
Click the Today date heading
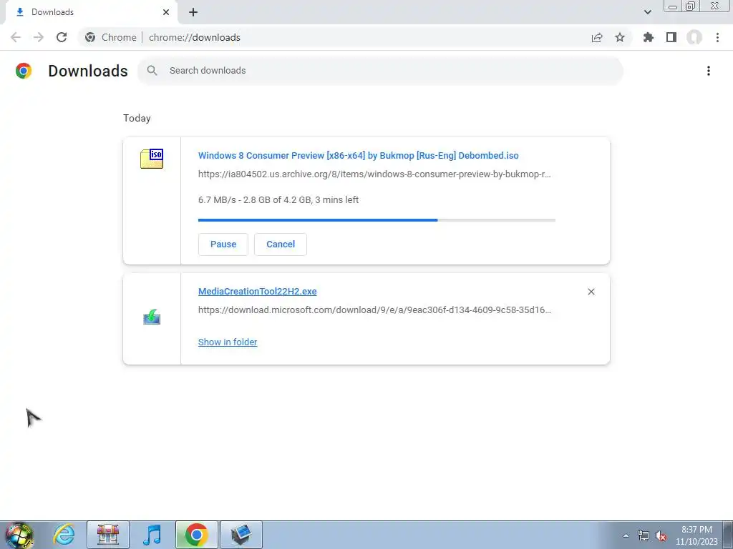[x=137, y=118]
